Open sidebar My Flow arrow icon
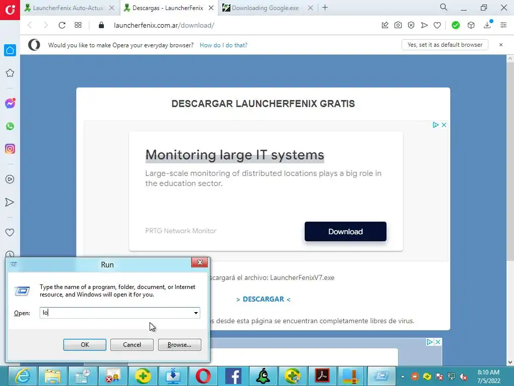Viewport: 514px width, 386px height. (10, 202)
